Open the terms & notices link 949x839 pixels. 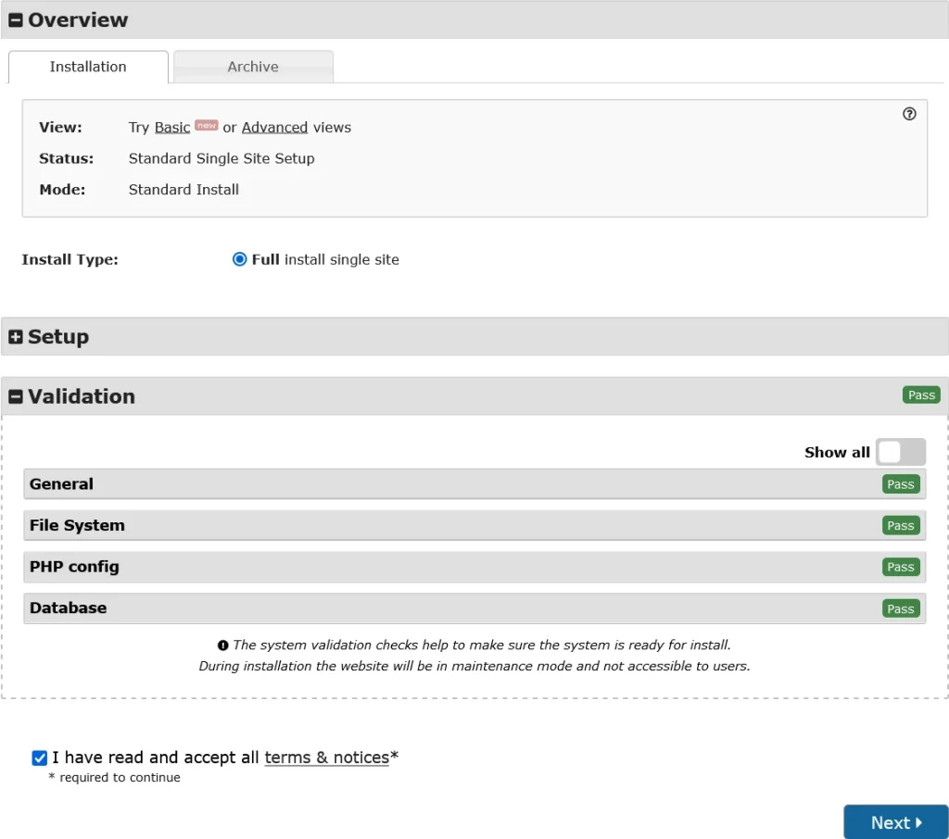pyautogui.click(x=326, y=758)
